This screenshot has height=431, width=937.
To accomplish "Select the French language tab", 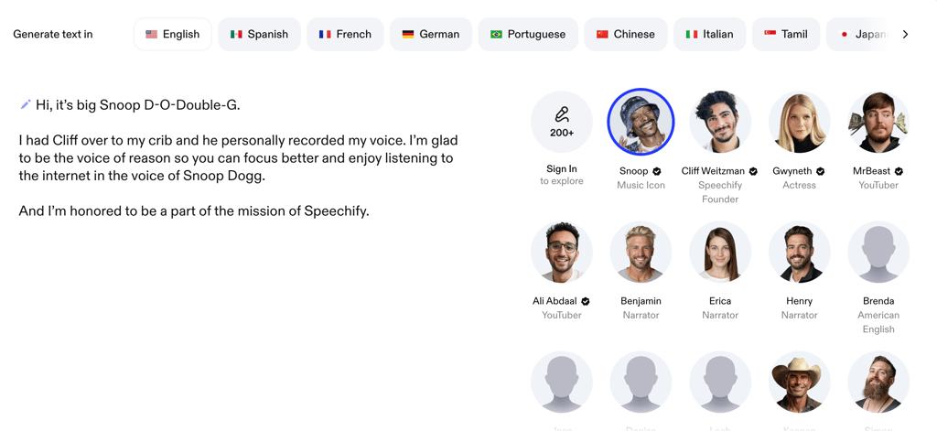I will coord(345,35).
